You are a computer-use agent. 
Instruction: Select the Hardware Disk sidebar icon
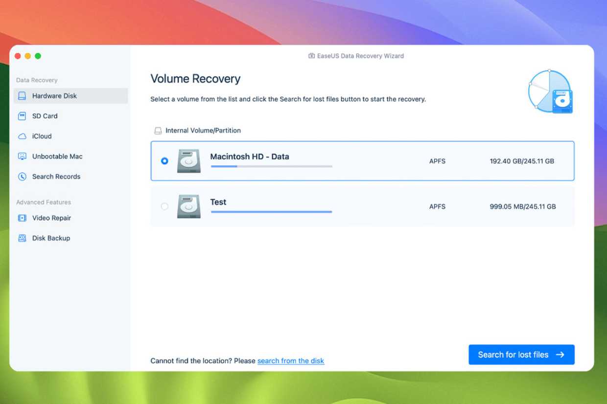(22, 96)
